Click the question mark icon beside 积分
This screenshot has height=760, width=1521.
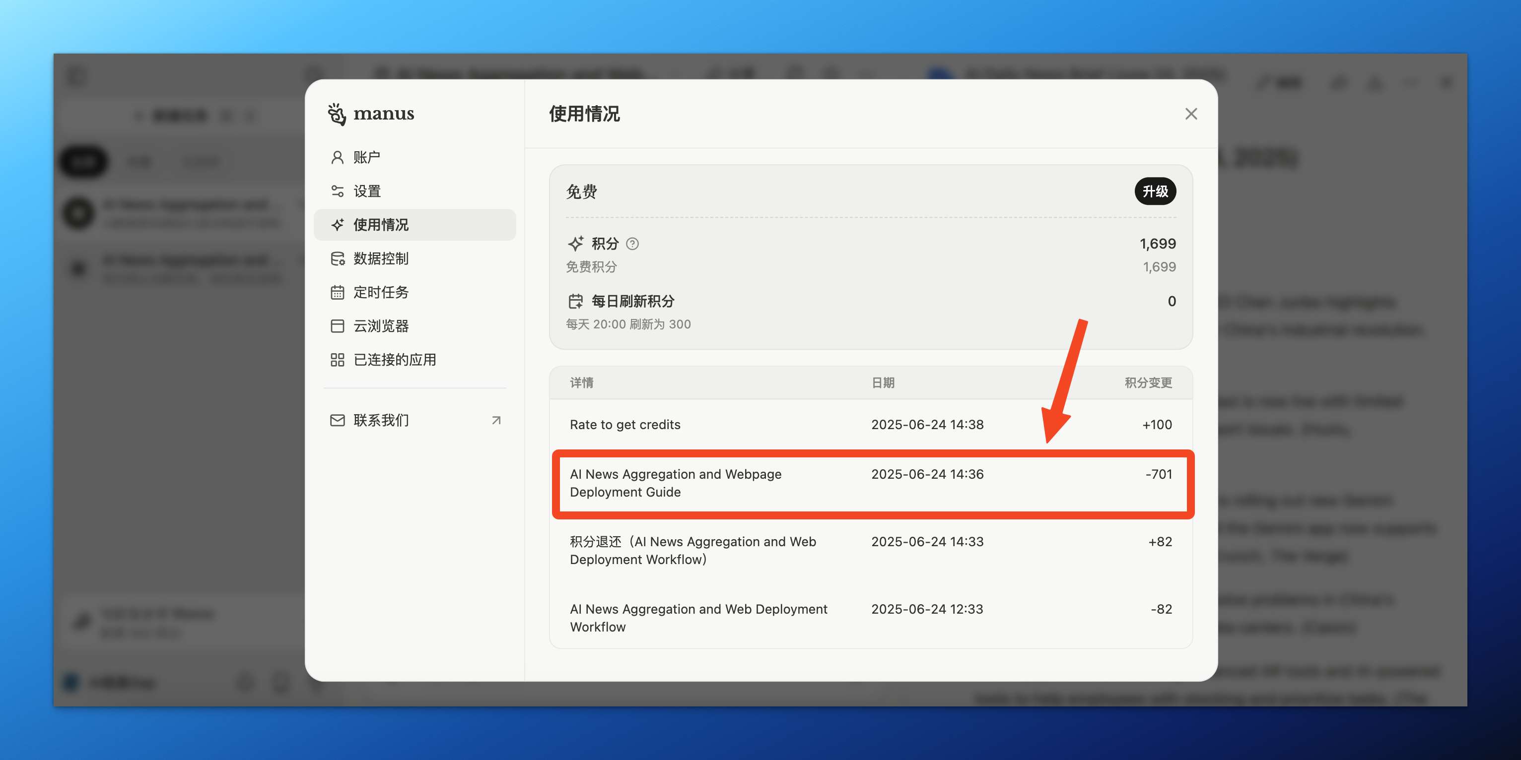[x=632, y=244]
